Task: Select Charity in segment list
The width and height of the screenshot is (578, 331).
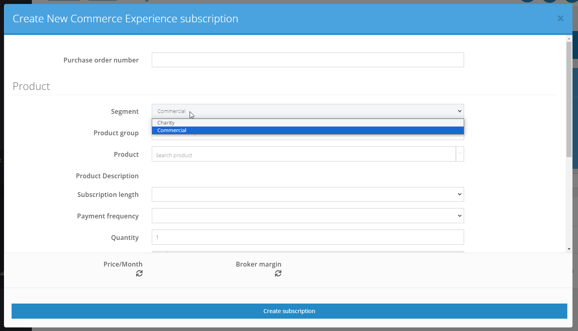Action: tap(308, 123)
